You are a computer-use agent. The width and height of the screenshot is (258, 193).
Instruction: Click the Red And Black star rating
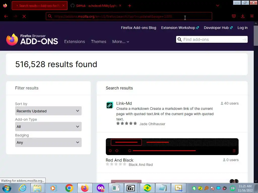116,164
